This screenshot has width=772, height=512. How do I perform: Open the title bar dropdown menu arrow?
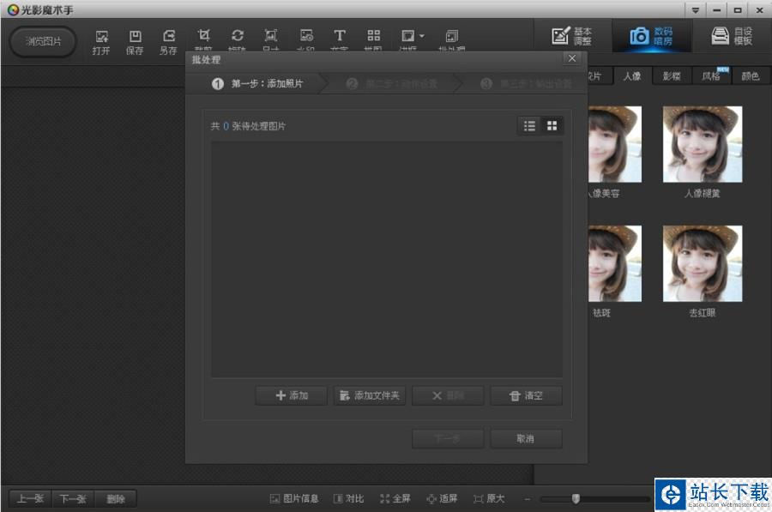695,9
